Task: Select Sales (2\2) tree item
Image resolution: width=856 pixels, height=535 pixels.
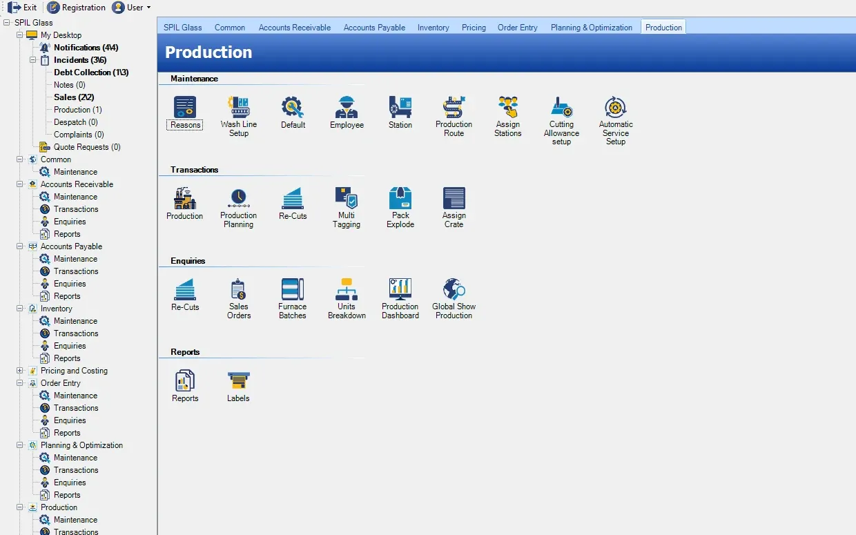Action: coord(74,97)
